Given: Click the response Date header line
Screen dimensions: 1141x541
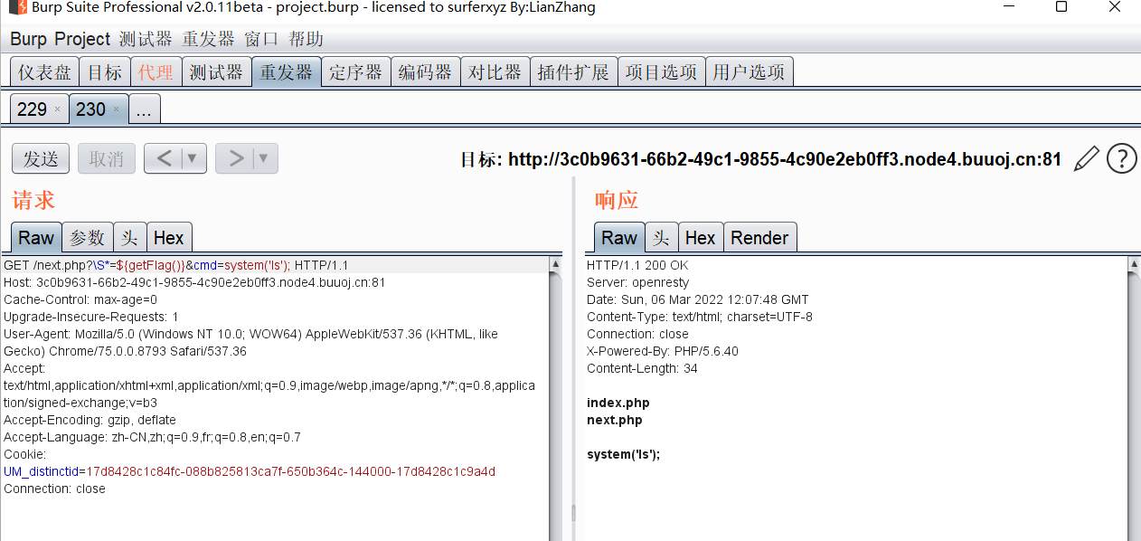Looking at the screenshot, I should [x=698, y=299].
